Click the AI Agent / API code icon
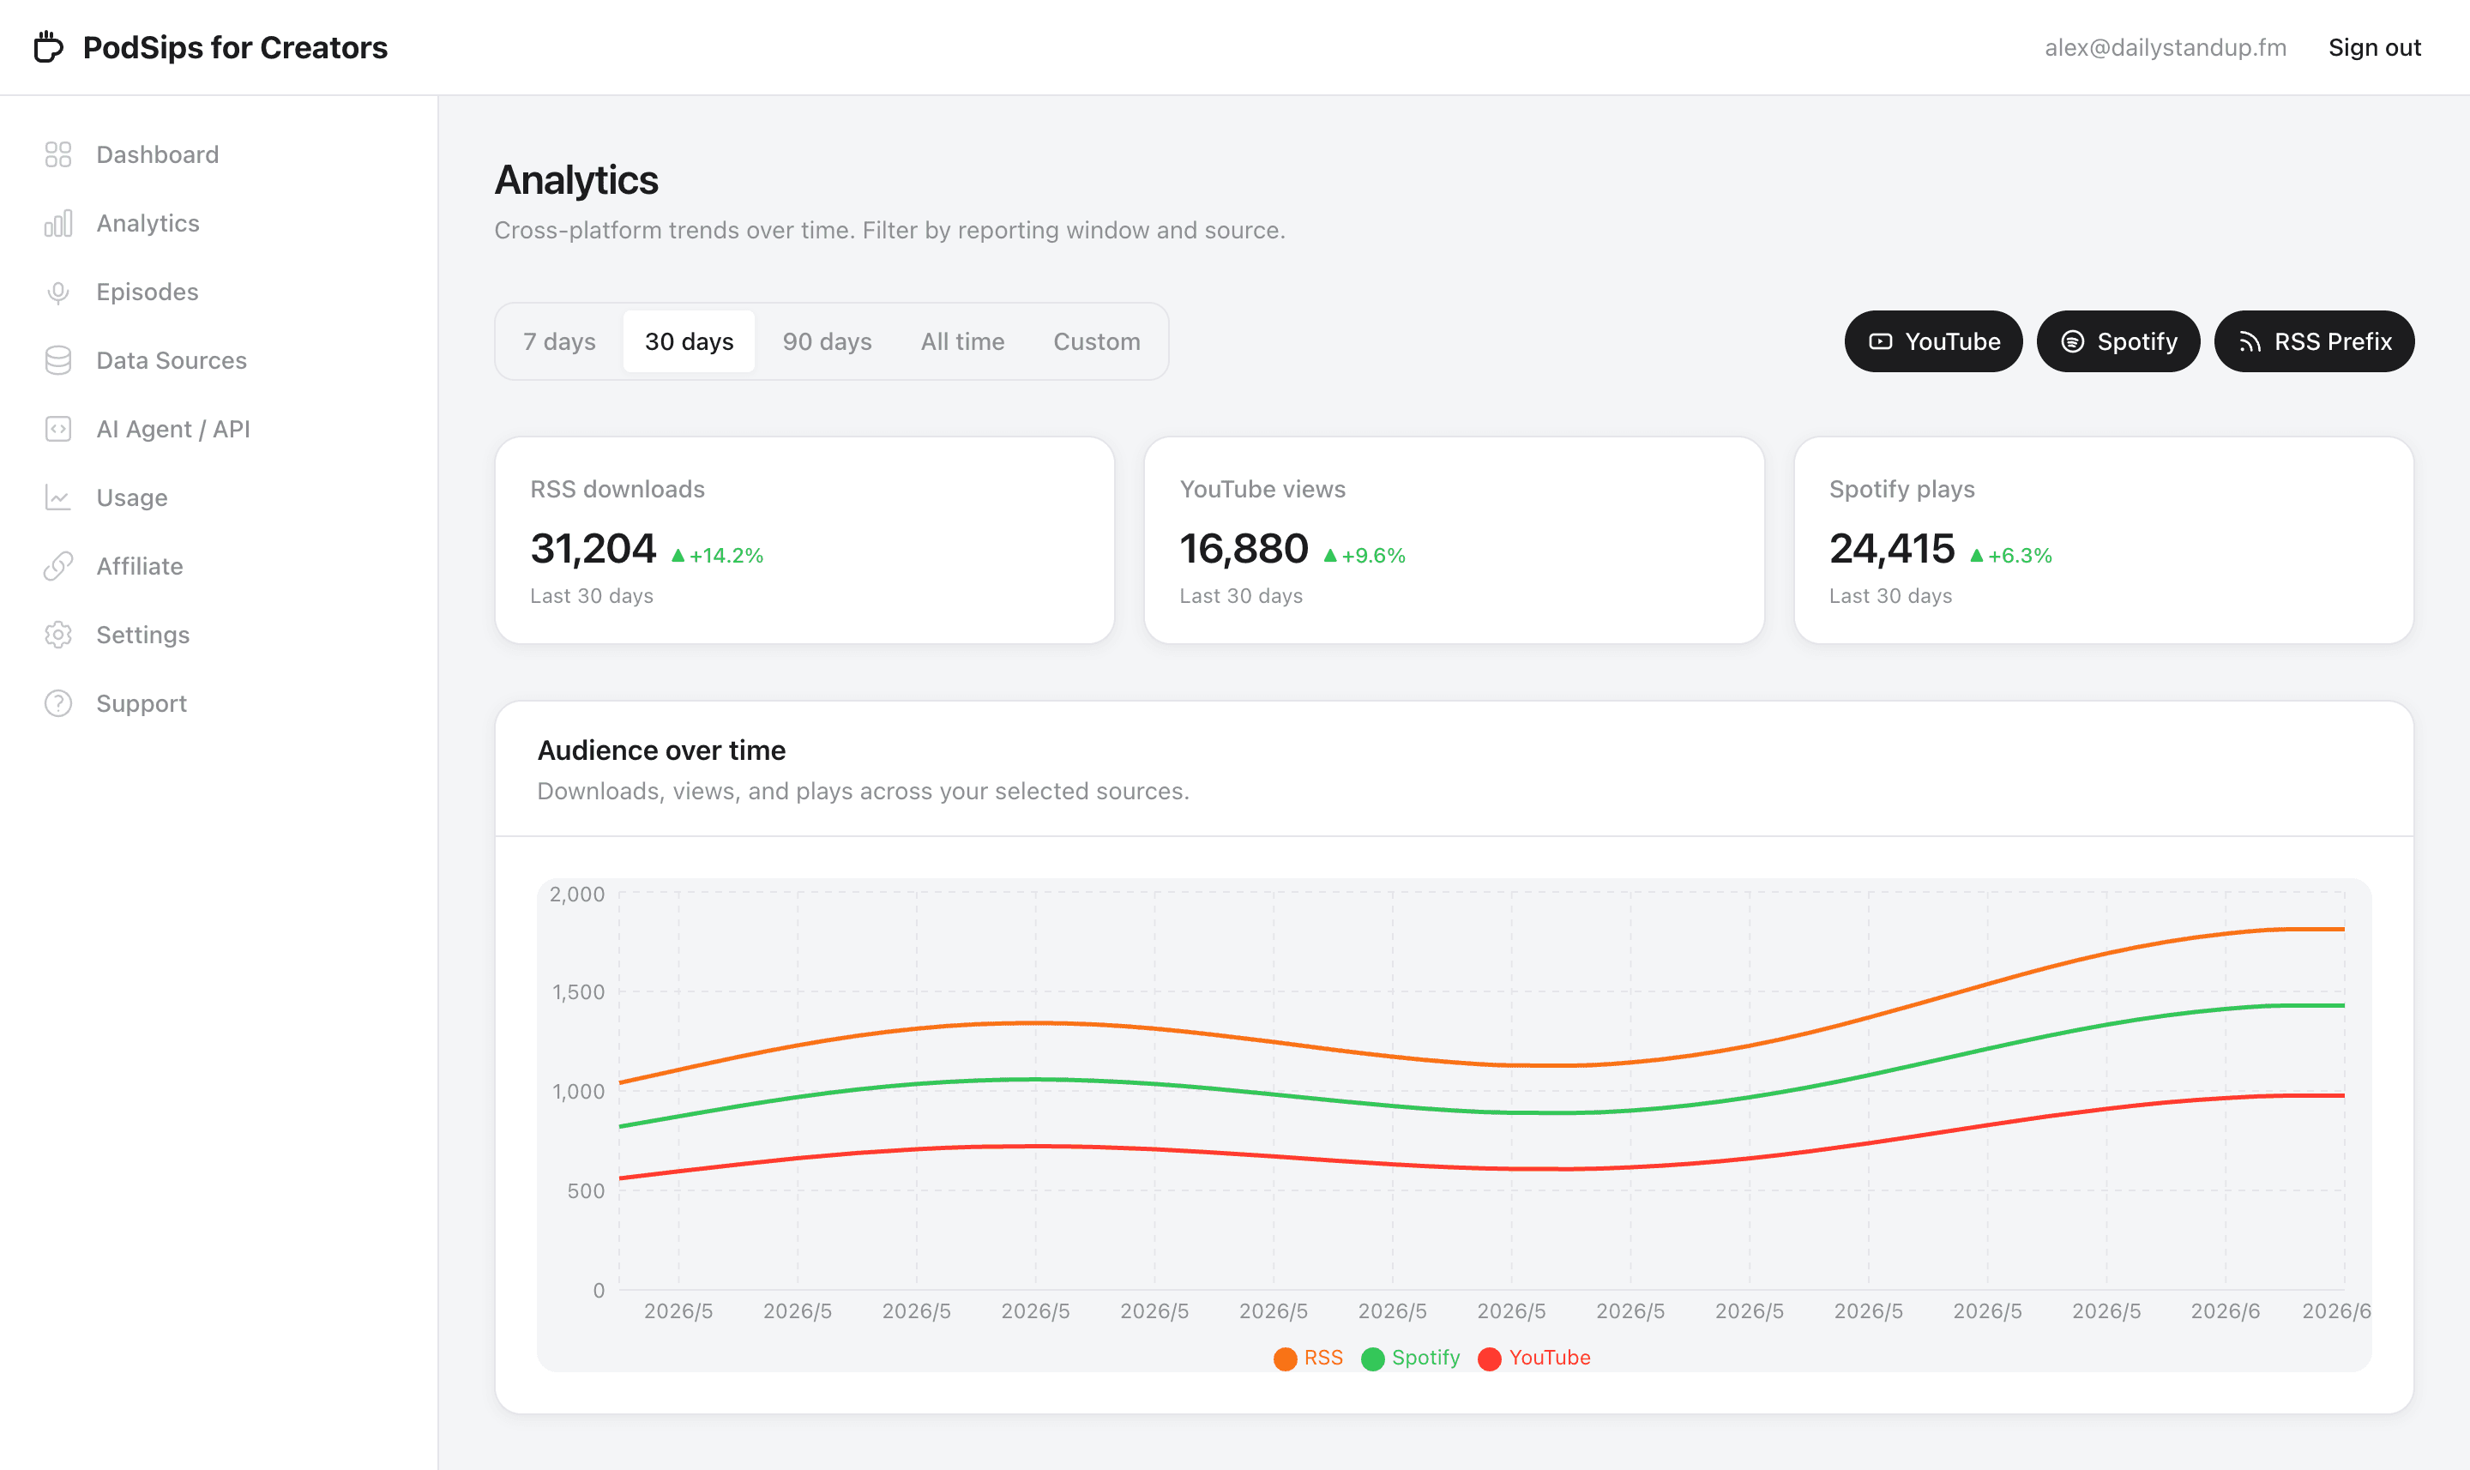Viewport: 2470px width, 1470px height. click(x=58, y=429)
